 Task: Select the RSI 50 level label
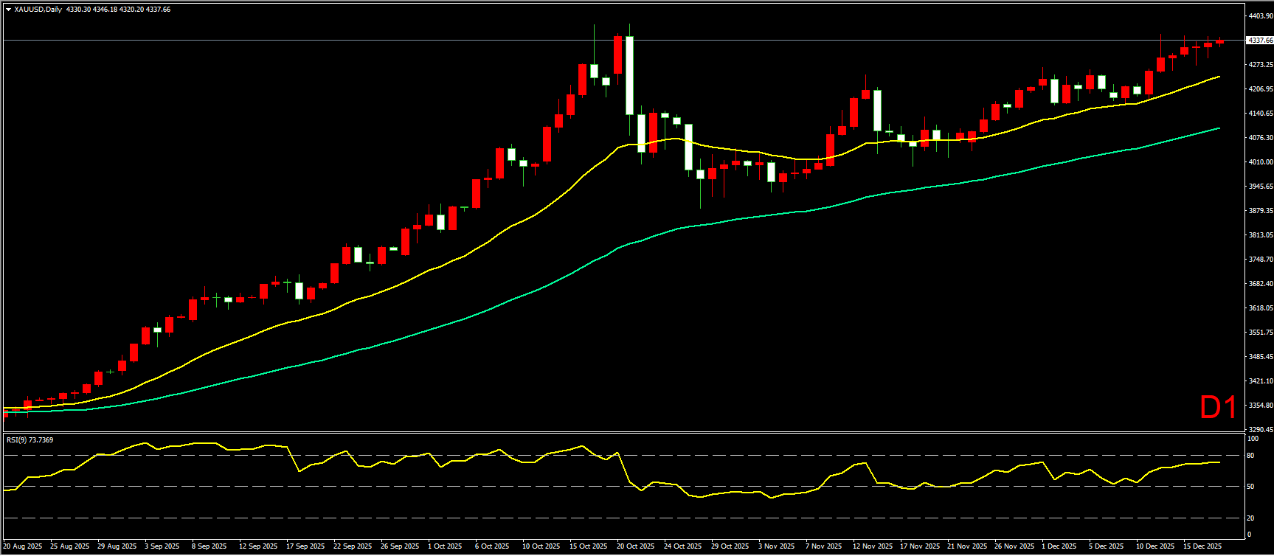tap(1250, 487)
